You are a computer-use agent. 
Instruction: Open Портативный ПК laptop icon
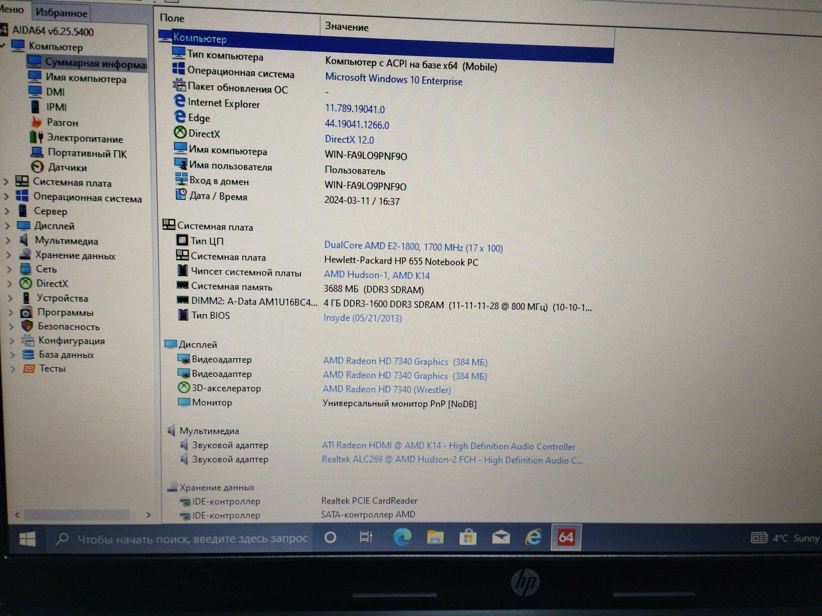pos(37,153)
